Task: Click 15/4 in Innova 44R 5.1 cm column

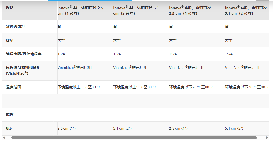Action: click(229, 54)
